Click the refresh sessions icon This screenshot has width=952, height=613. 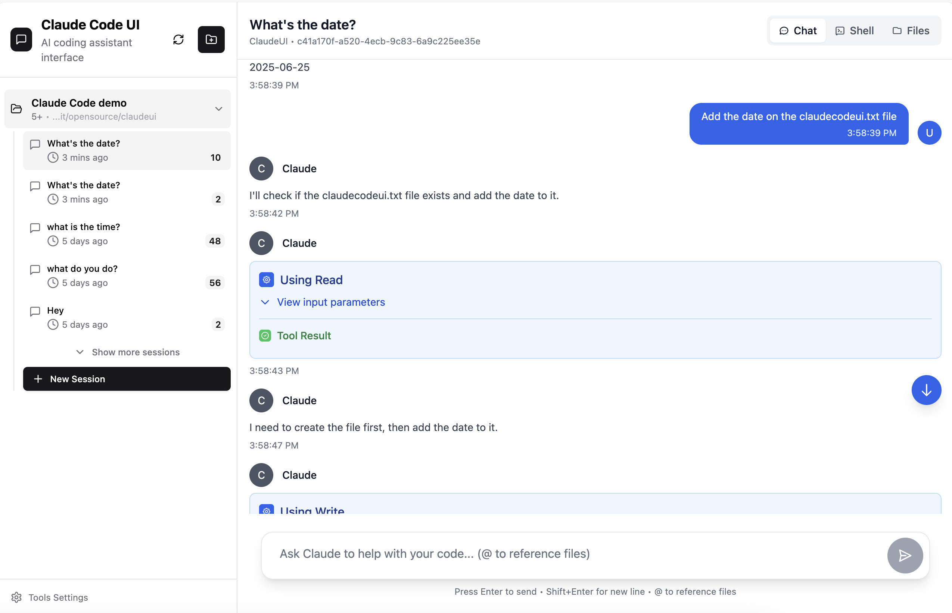click(x=178, y=40)
